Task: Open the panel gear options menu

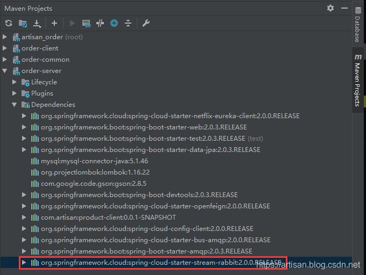Action: (330, 8)
